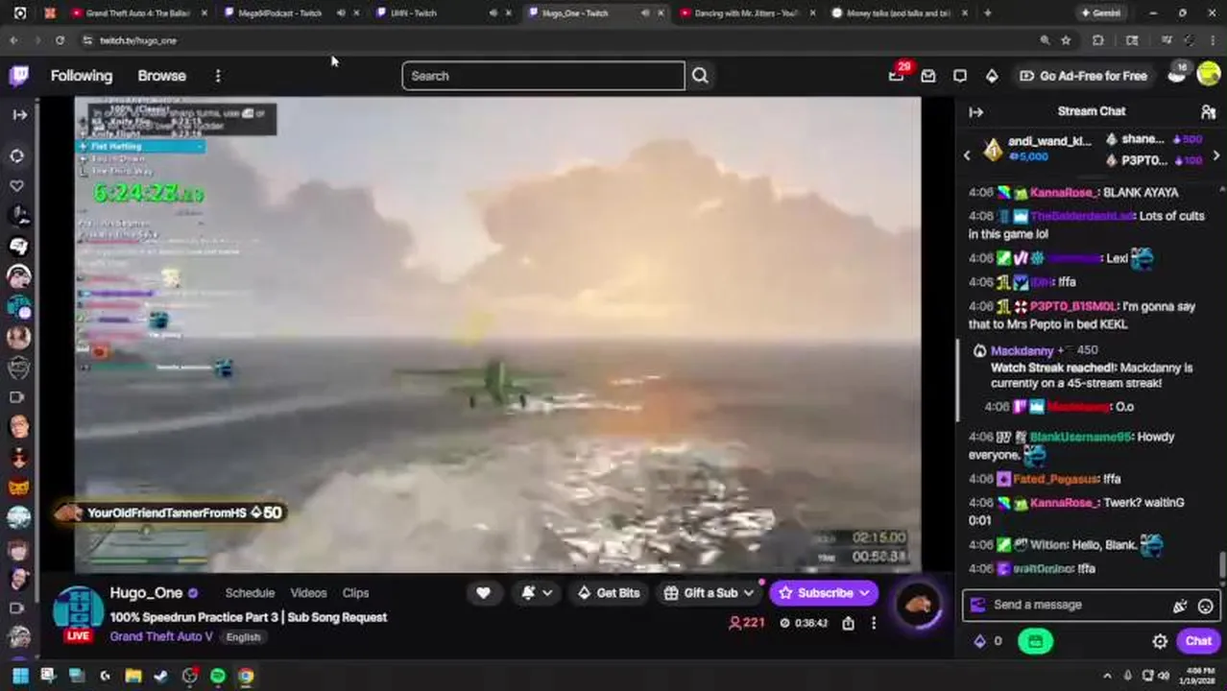Click the Hugo_One channel name

tap(146, 593)
